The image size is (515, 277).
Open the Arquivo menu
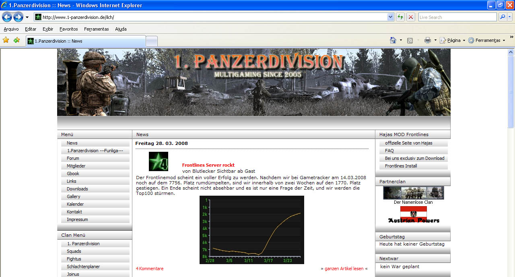[x=11, y=29]
